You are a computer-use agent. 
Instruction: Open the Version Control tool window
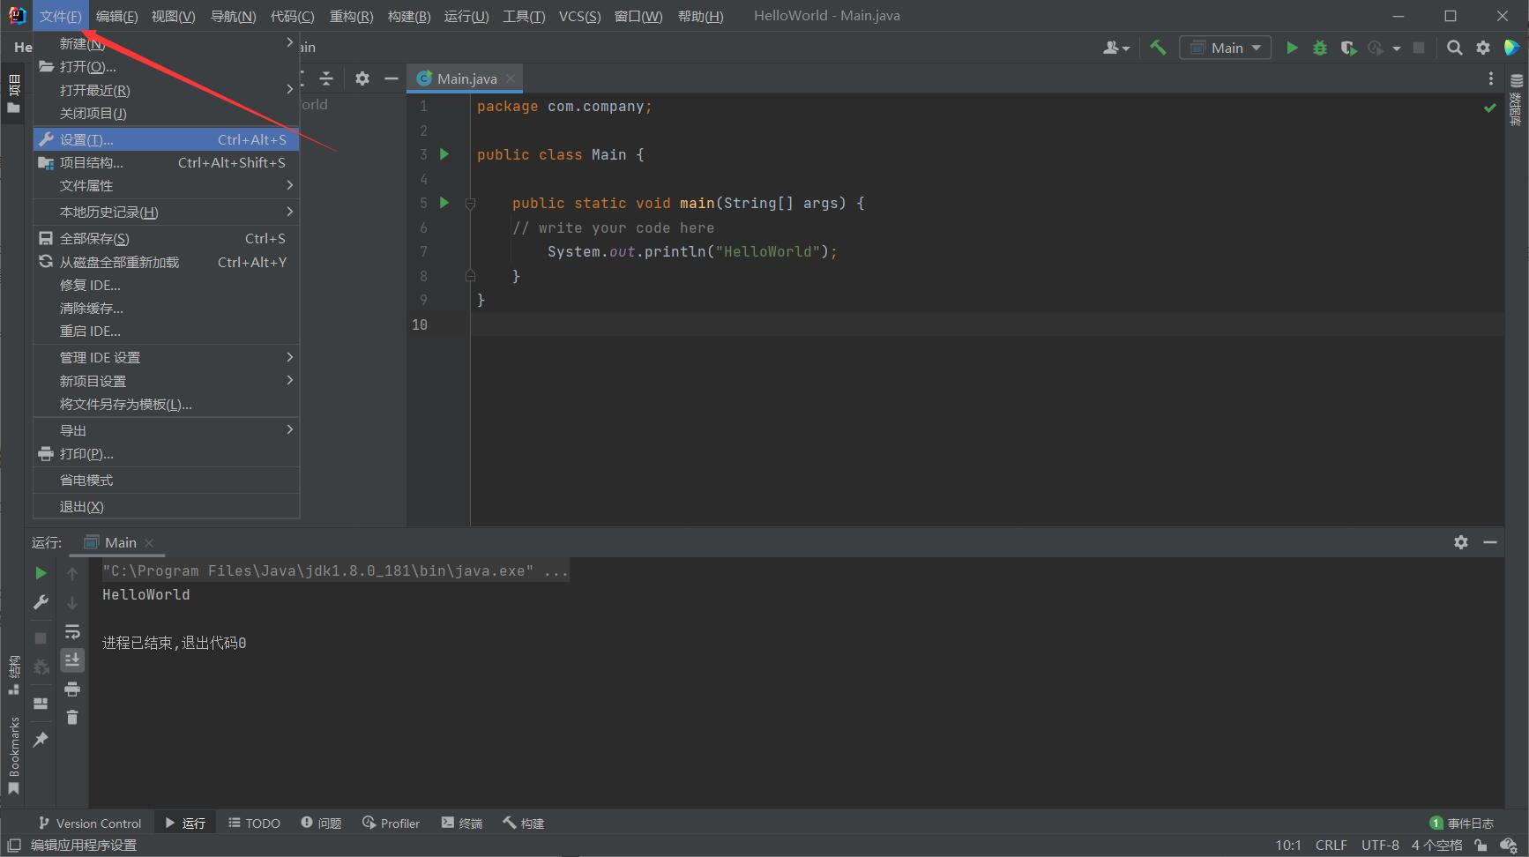pyautogui.click(x=89, y=823)
